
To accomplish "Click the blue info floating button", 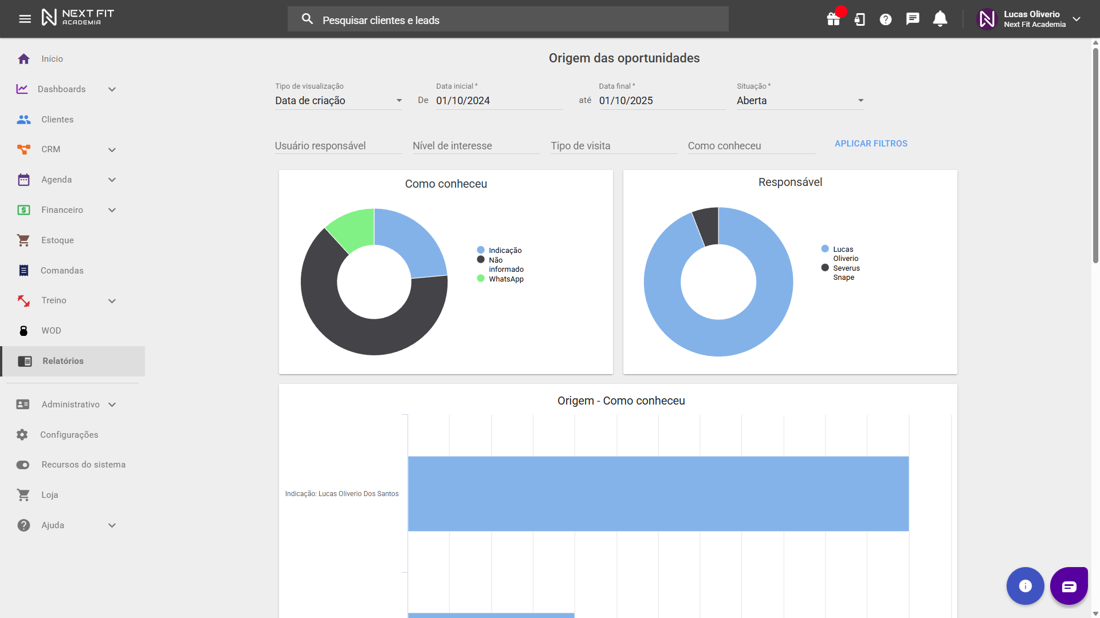I will point(1025,586).
